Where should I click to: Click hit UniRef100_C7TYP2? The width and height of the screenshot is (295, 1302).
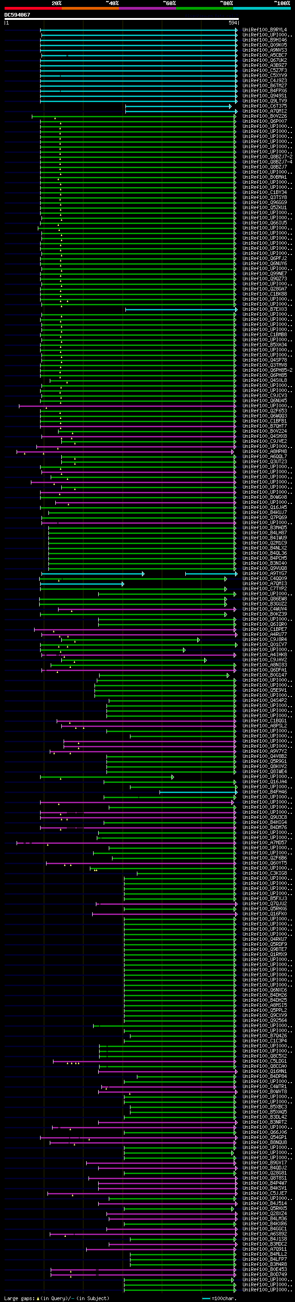pyautogui.click(x=265, y=589)
